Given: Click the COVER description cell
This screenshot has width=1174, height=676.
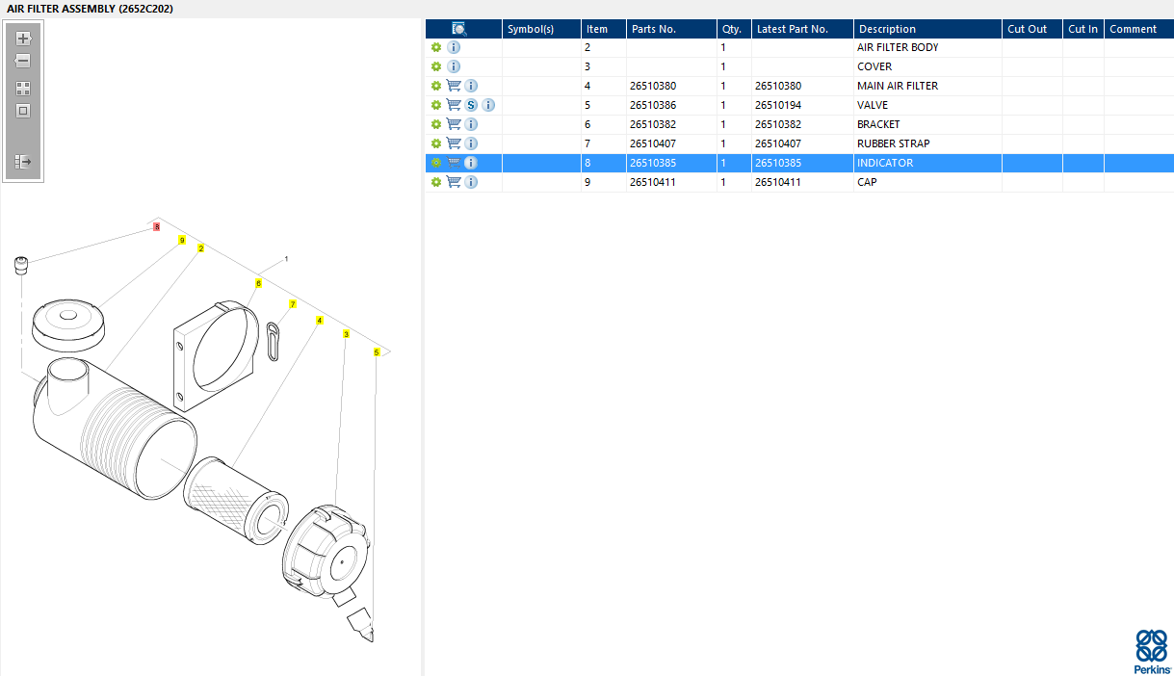Looking at the screenshot, I should [x=927, y=66].
